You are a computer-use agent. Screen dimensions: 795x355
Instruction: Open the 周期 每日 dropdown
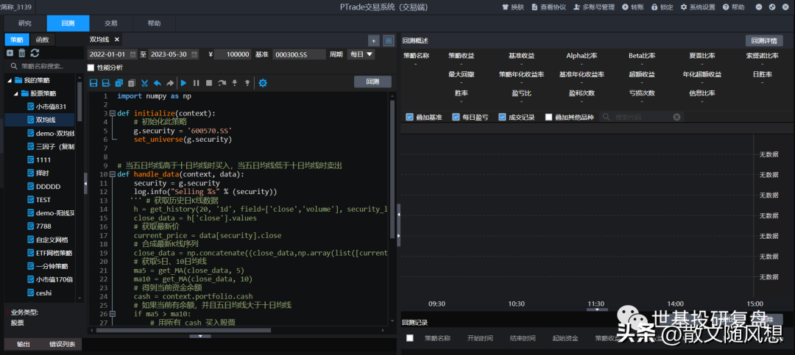[x=361, y=54]
